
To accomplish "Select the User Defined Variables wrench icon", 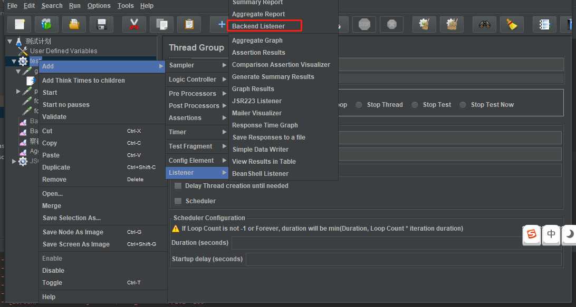I will 23,51.
